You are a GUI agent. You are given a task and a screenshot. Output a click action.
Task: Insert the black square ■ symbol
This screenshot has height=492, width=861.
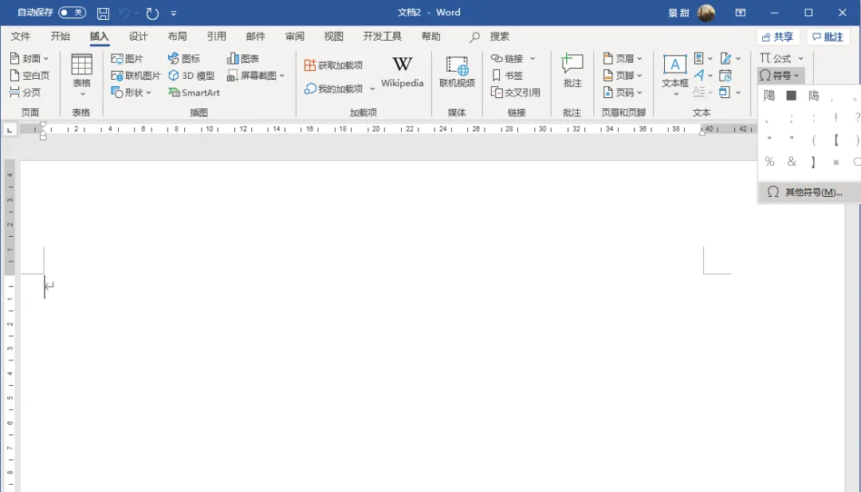point(792,96)
